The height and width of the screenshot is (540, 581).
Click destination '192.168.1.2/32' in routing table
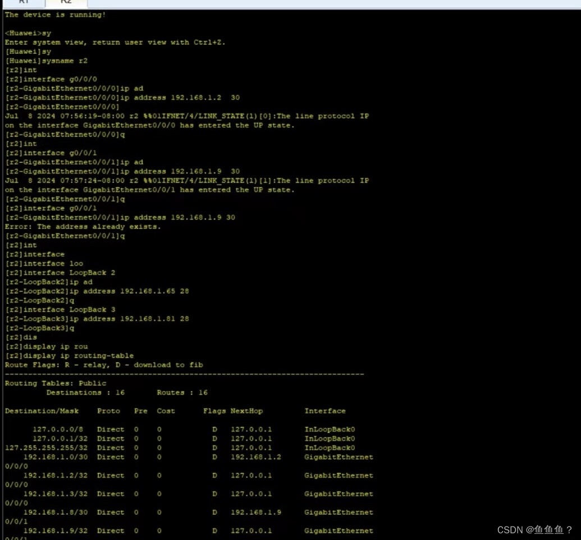click(56, 475)
